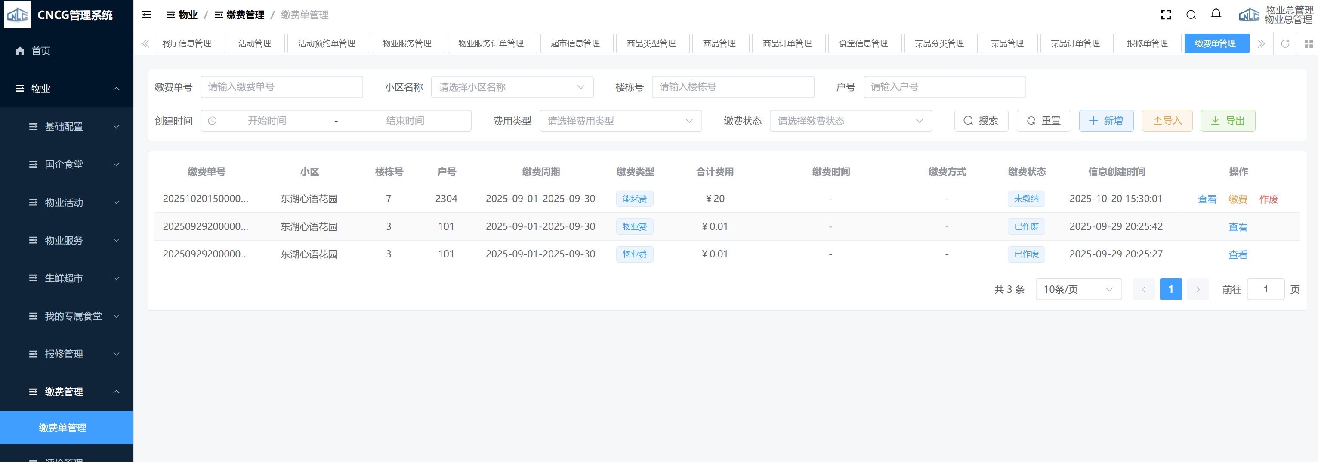This screenshot has width=1318, height=462.
Task: Click 作废 link for first payment record
Action: click(x=1268, y=199)
